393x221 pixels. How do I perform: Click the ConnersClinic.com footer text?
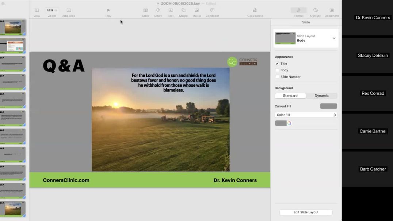(x=66, y=180)
